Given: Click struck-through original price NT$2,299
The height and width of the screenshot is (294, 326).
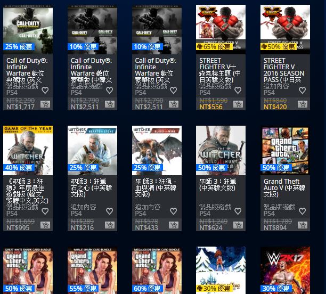Looking at the screenshot, I should (20, 101).
